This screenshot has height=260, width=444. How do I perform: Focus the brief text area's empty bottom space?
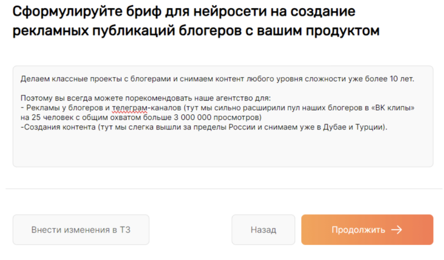[223, 150]
